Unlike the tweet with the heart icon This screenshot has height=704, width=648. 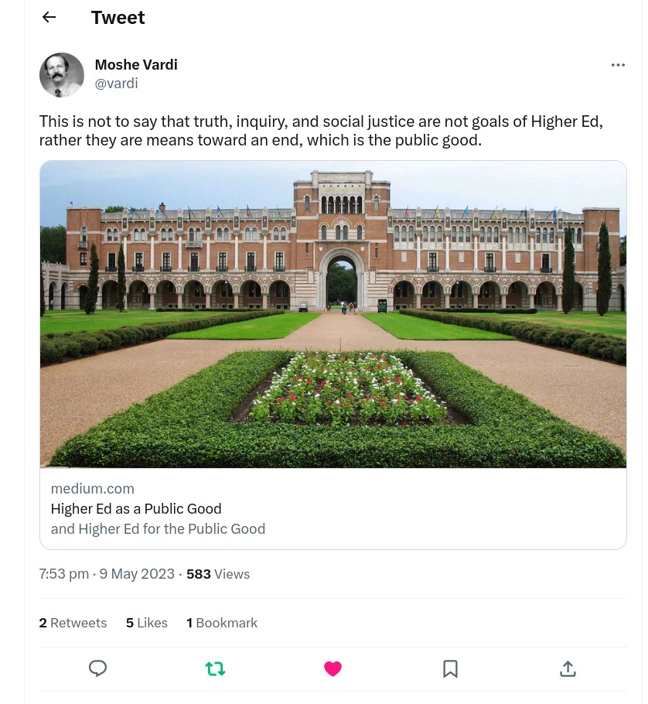pyautogui.click(x=333, y=668)
